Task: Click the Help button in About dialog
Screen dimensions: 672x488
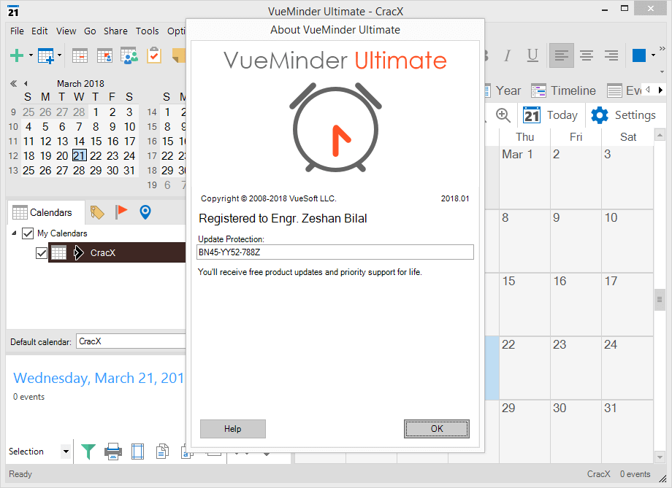Action: [233, 429]
